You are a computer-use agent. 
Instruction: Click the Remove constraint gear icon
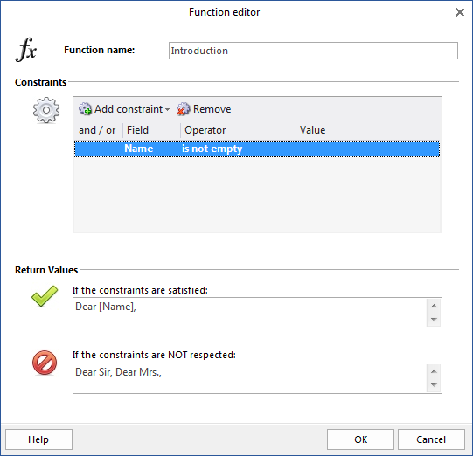click(x=184, y=109)
